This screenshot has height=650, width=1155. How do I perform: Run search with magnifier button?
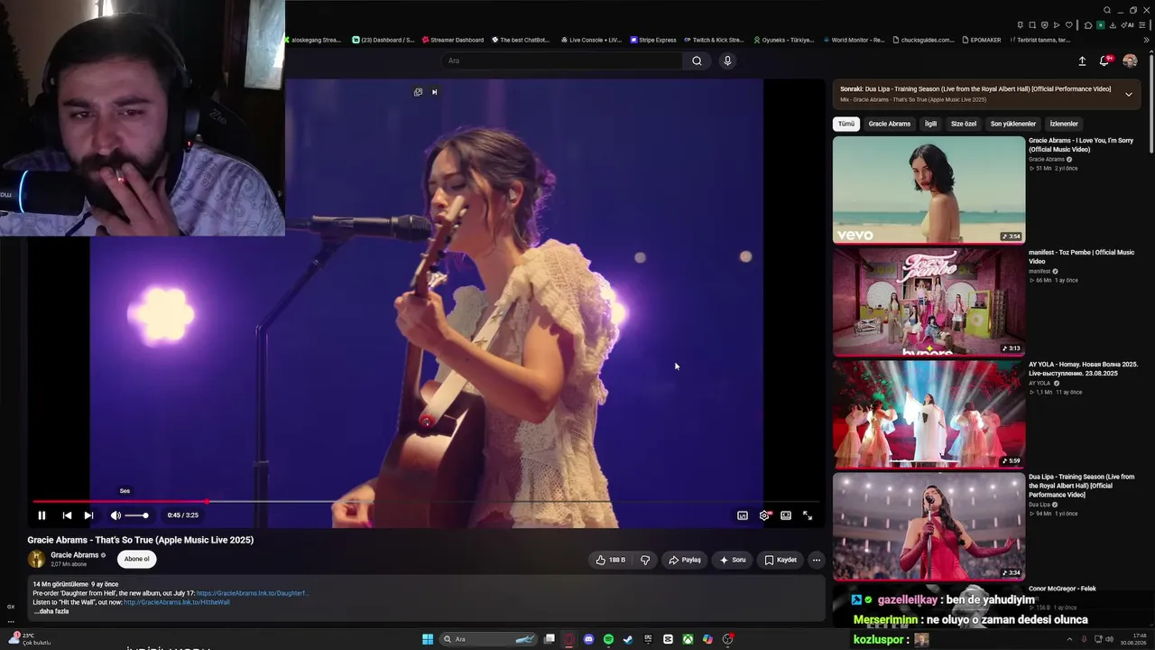697,60
